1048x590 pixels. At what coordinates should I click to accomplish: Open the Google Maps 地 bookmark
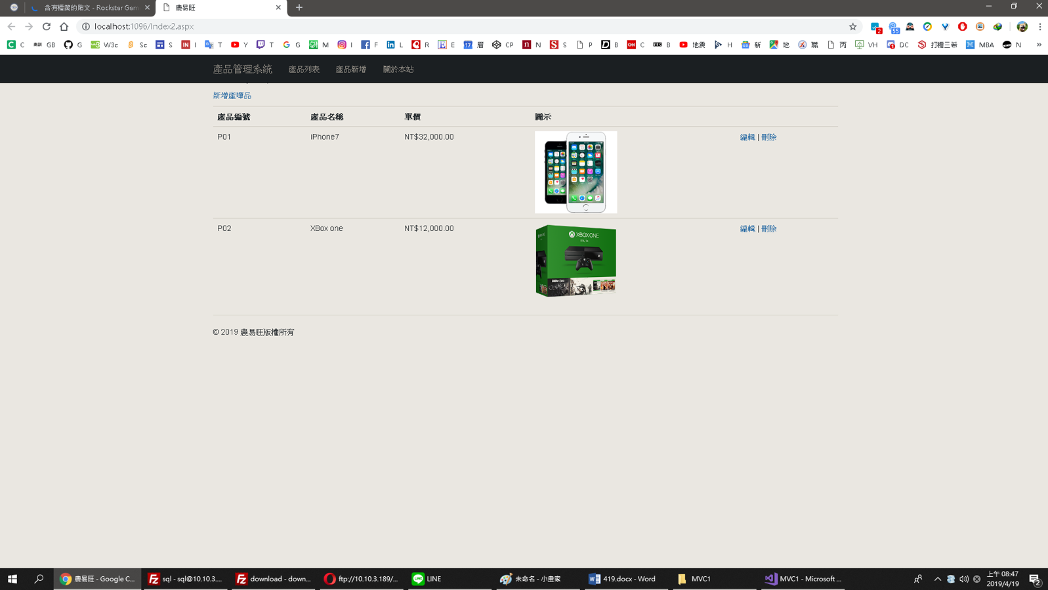tap(780, 45)
